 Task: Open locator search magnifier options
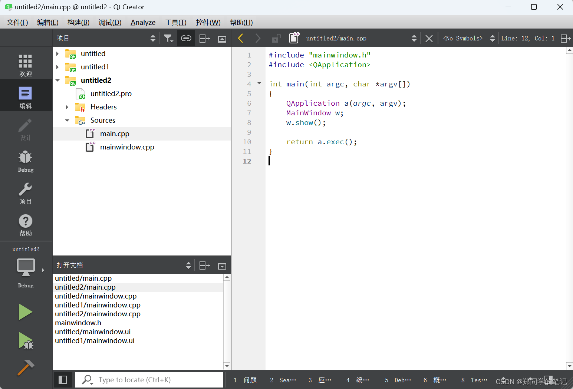coord(88,380)
